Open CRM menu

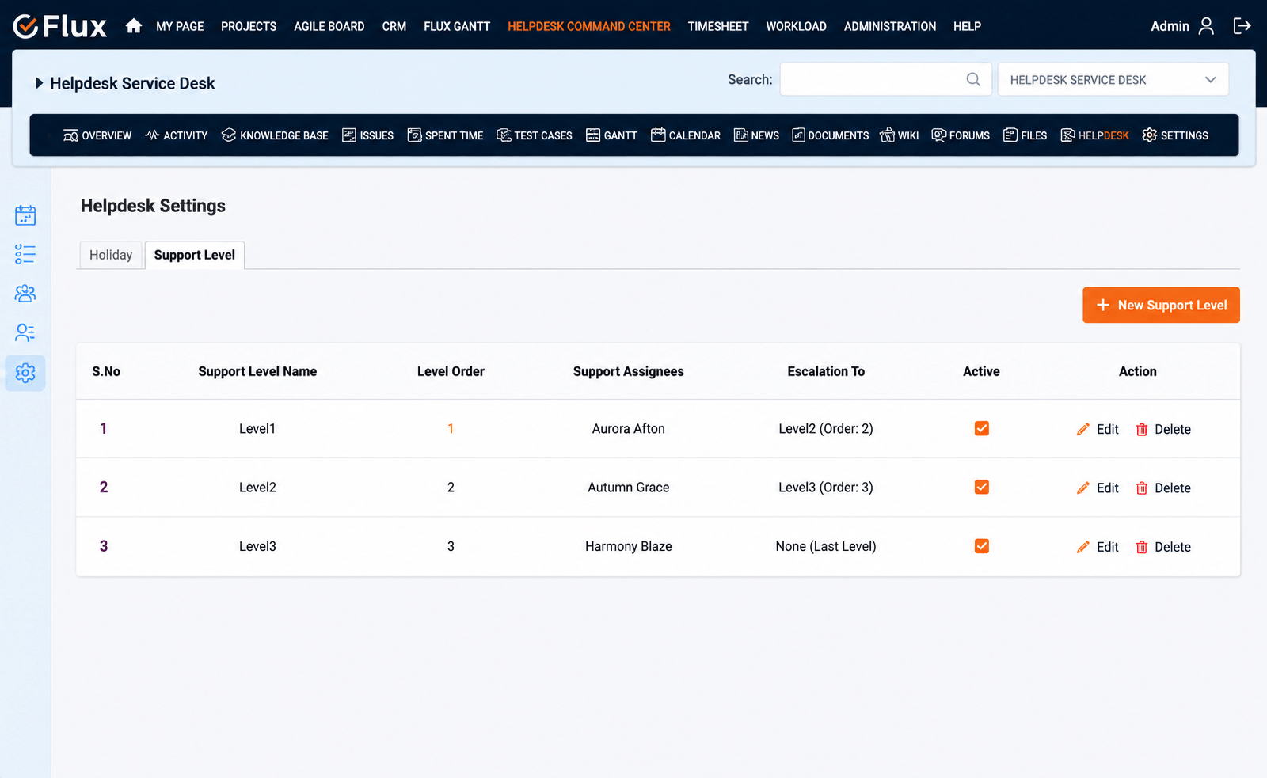click(394, 26)
